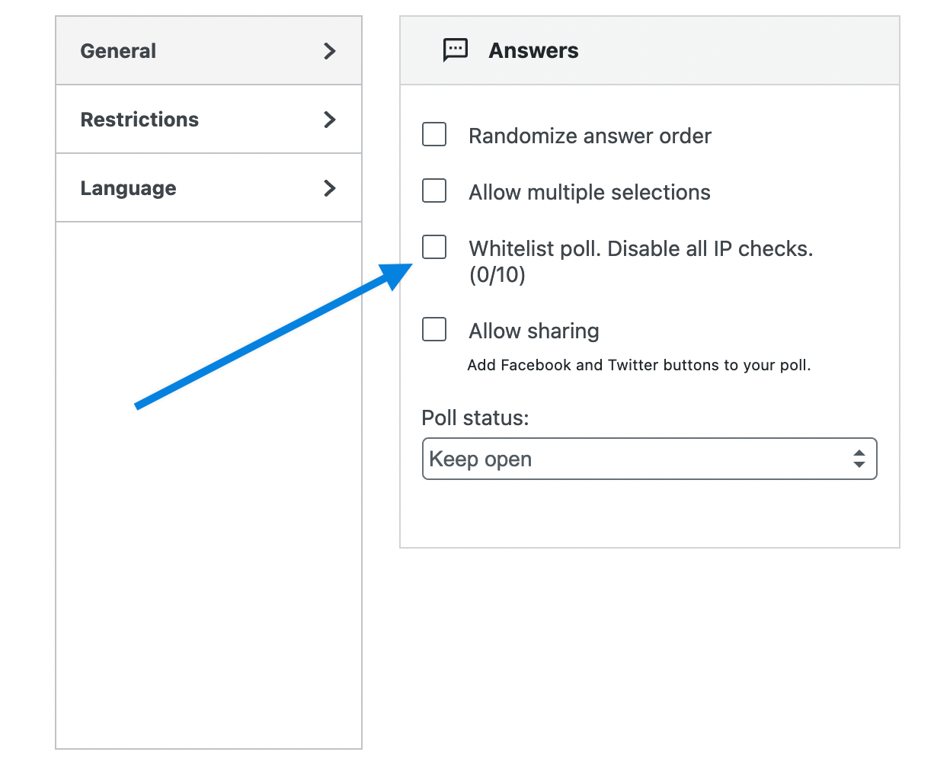Check Allow sharing for Facebook and Twitter

pyautogui.click(x=433, y=329)
